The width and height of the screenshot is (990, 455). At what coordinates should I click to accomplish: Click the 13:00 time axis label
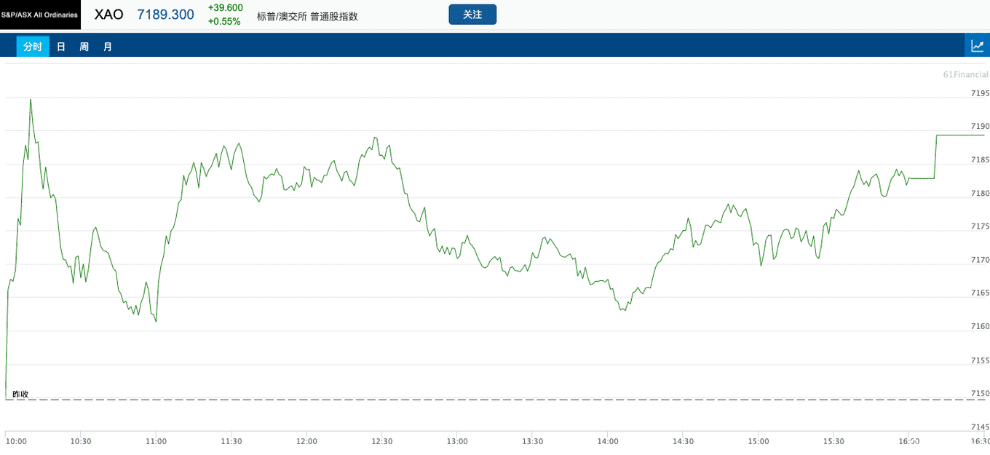457,441
